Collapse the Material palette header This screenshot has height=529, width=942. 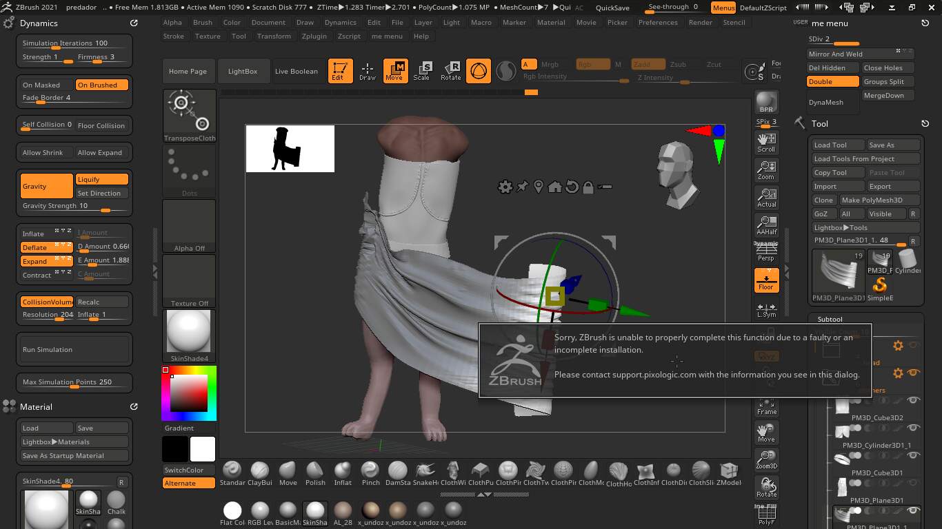click(x=36, y=406)
